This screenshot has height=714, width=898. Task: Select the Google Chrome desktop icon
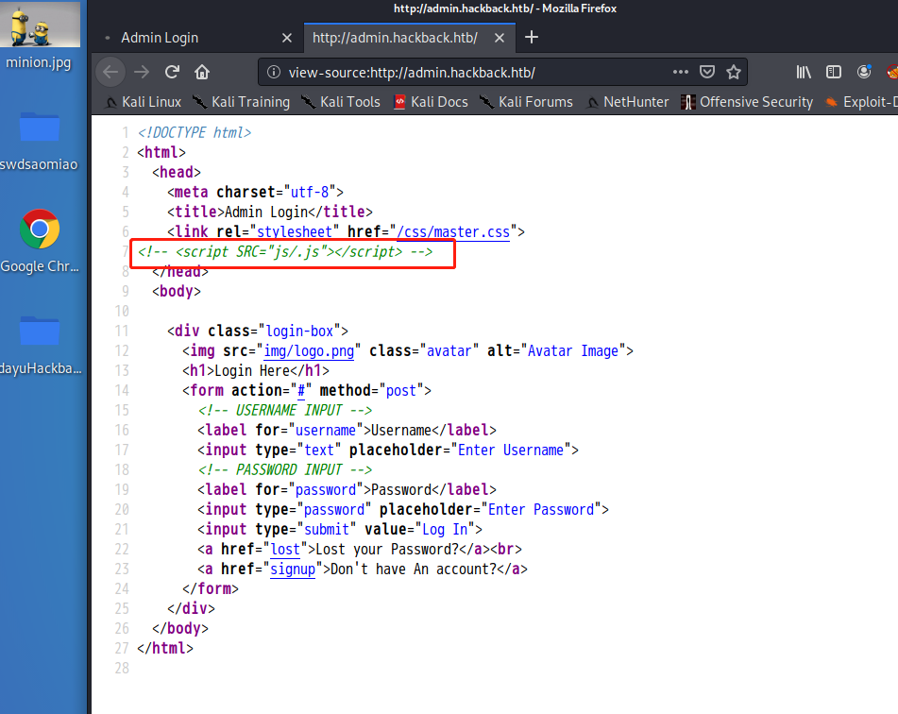(x=39, y=241)
